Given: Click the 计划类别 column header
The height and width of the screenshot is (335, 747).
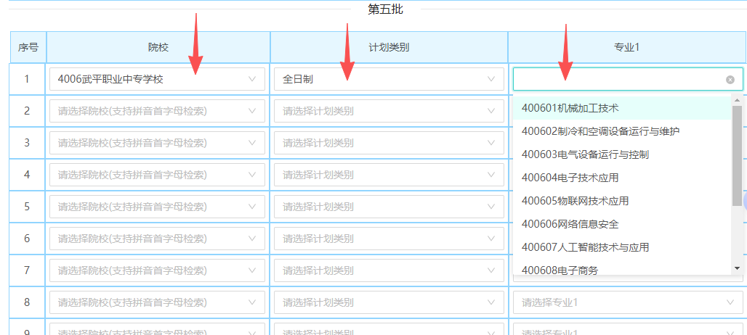Looking at the screenshot, I should pyautogui.click(x=389, y=47).
